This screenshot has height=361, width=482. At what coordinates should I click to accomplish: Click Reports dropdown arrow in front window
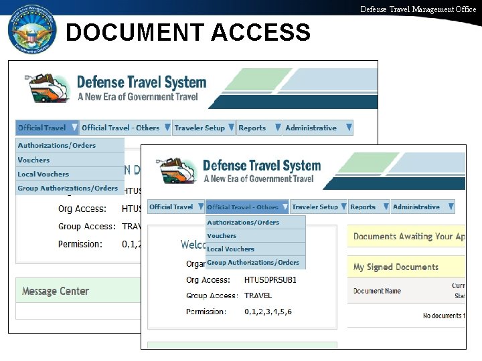[386, 207]
